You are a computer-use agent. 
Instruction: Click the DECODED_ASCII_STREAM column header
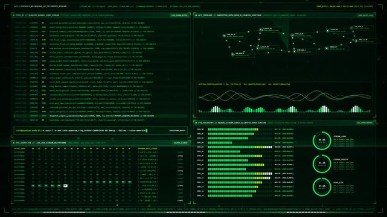(147, 148)
